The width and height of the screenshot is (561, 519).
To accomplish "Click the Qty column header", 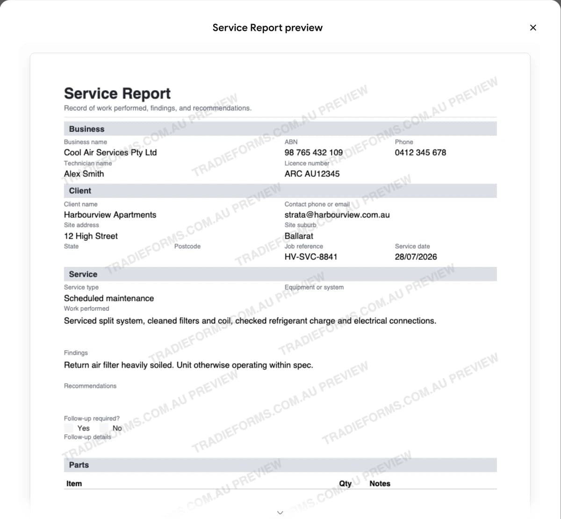I will point(345,483).
